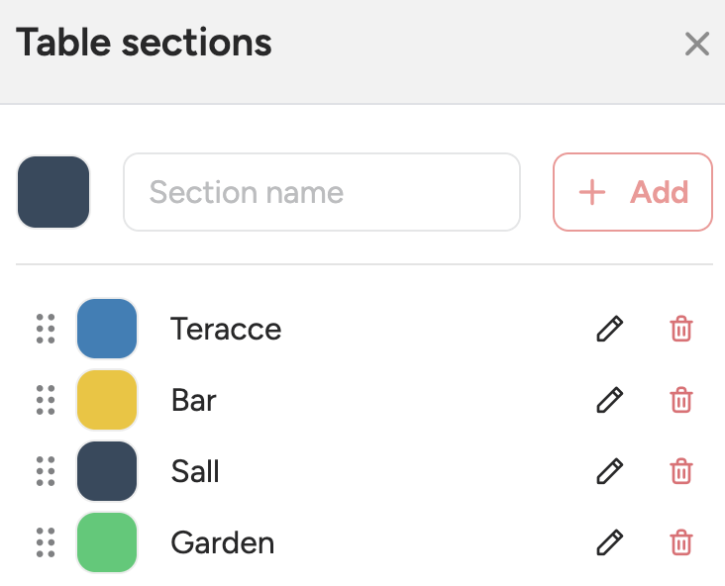The image size is (725, 586).
Task: Edit the Sall section name
Action: [x=610, y=471]
